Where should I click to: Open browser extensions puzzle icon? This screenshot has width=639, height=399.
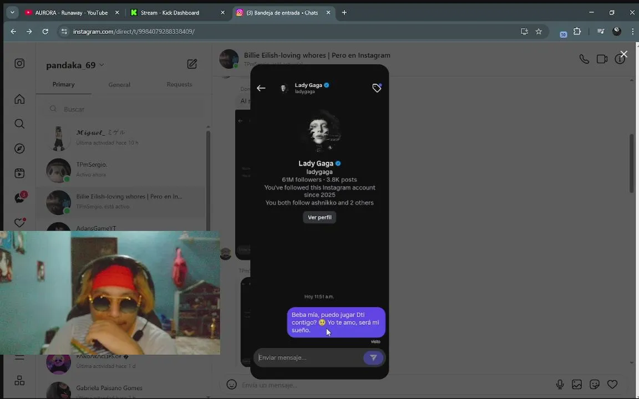click(x=577, y=32)
